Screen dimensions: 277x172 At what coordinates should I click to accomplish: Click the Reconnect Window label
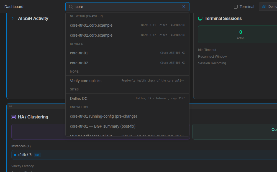[x=212, y=57]
